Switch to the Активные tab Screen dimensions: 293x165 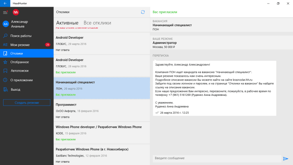click(67, 23)
